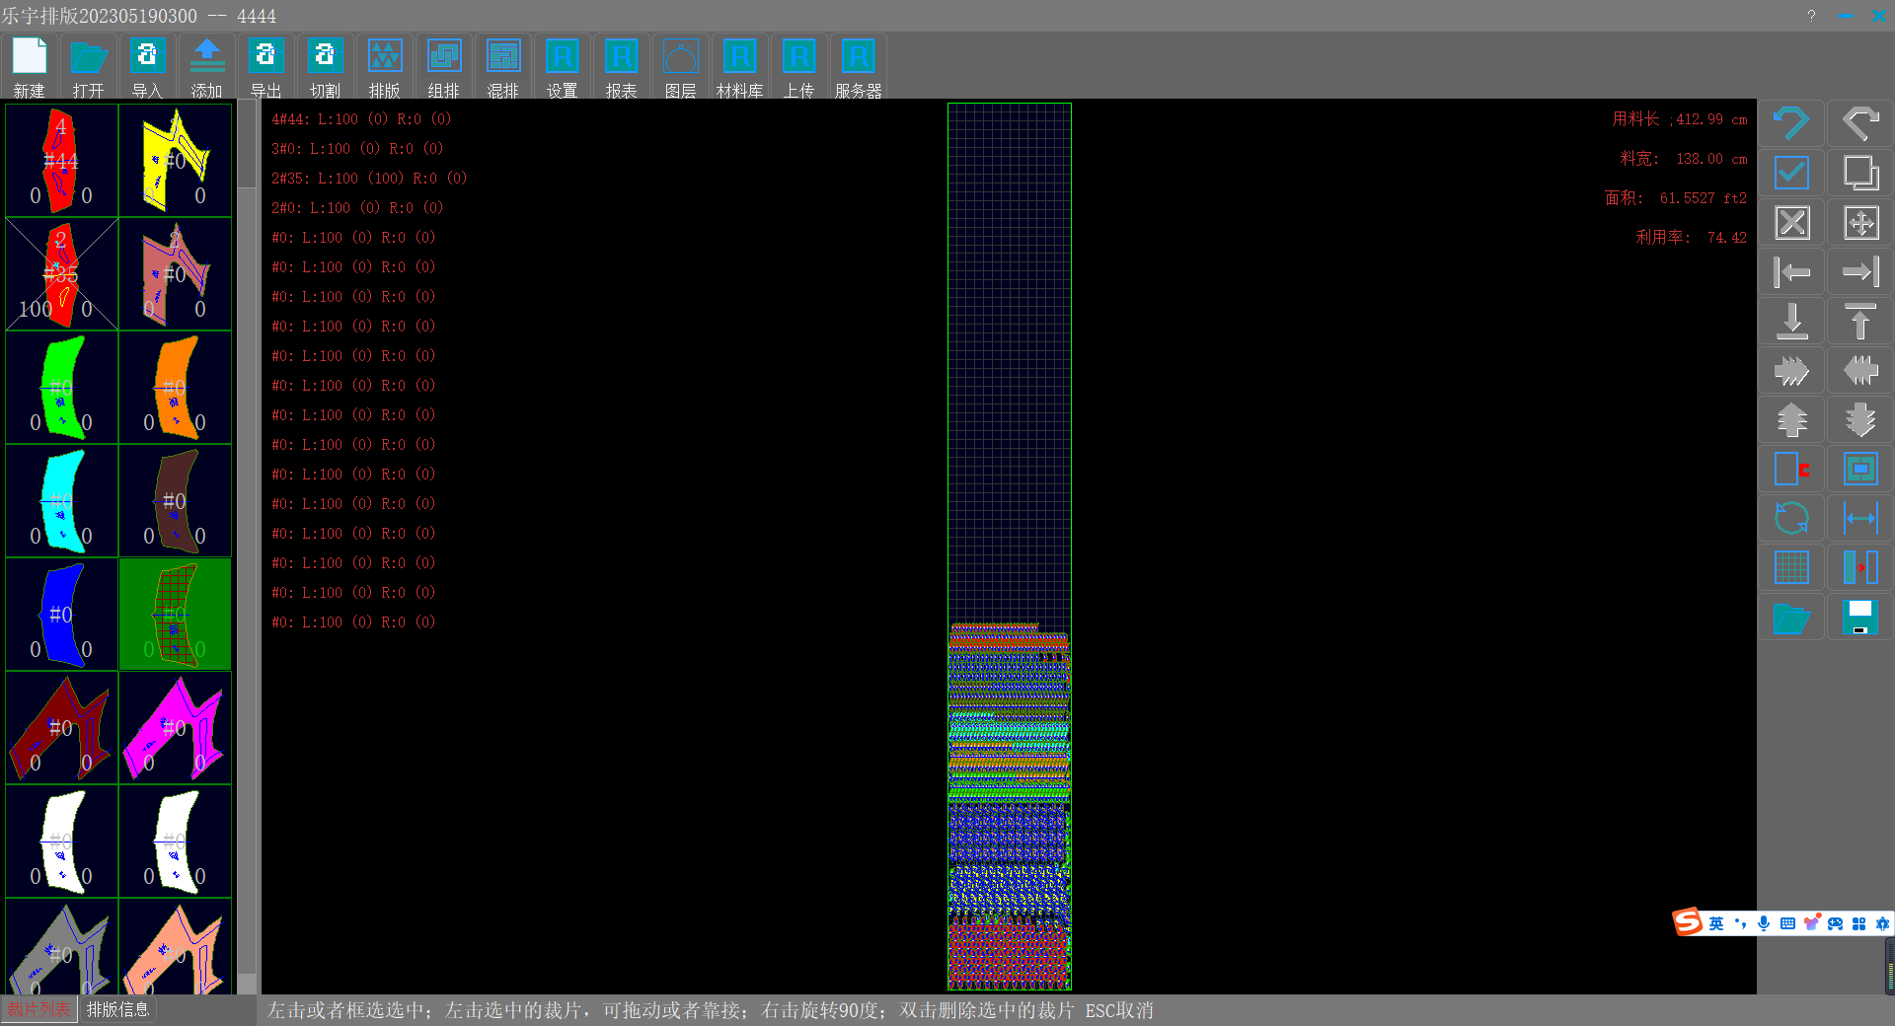Click the blue undo arrow icon

1791,124
